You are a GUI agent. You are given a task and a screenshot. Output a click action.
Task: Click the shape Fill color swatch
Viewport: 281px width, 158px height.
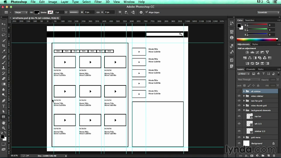pos(37,12)
